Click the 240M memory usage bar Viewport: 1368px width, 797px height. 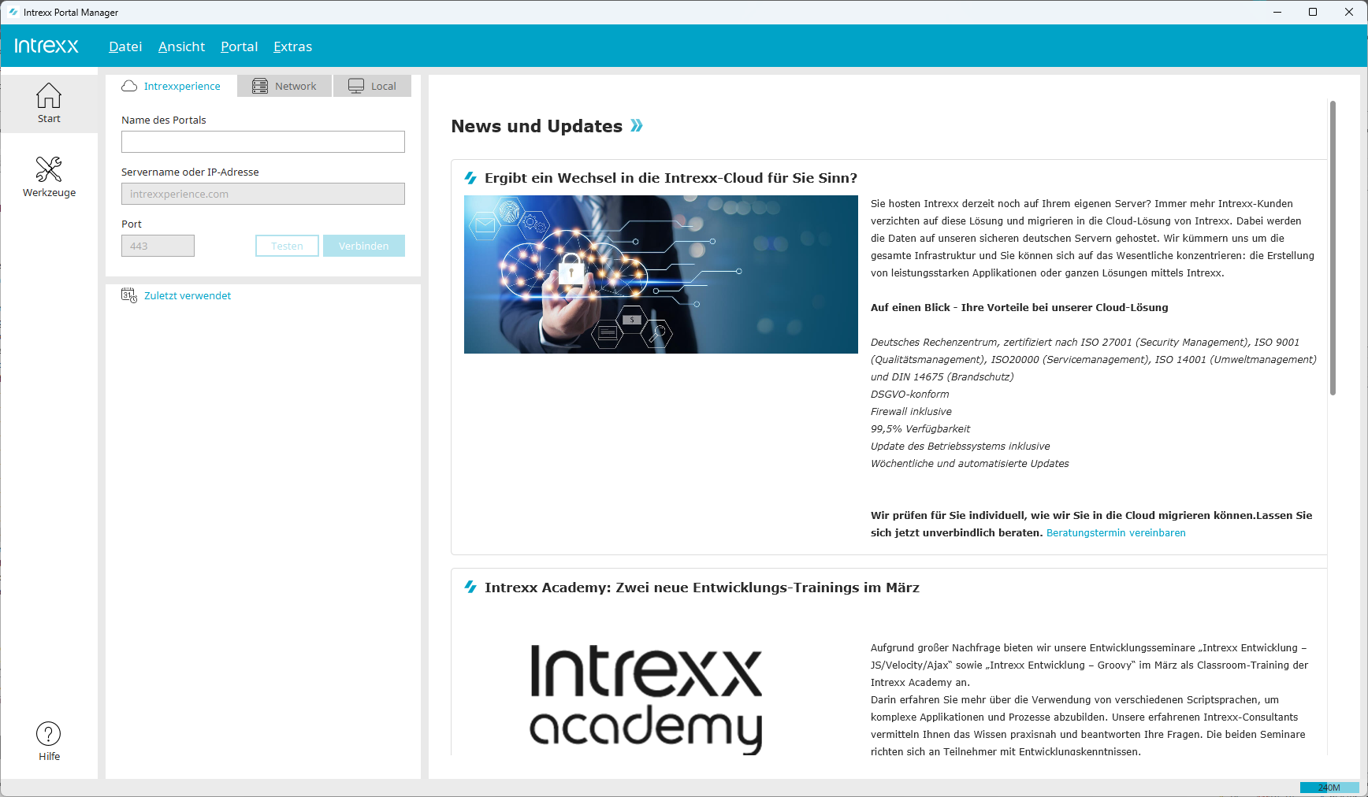pos(1329,788)
